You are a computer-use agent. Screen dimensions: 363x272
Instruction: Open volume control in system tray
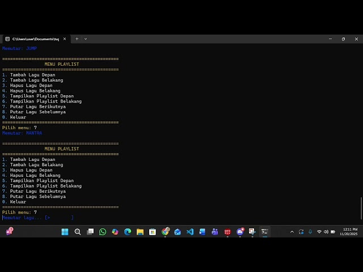click(x=326, y=232)
